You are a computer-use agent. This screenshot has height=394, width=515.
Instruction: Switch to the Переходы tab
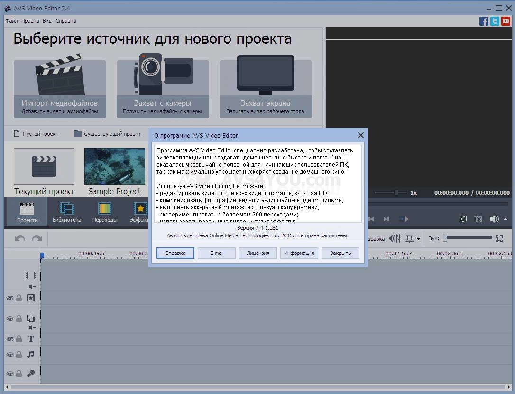pyautogui.click(x=105, y=213)
